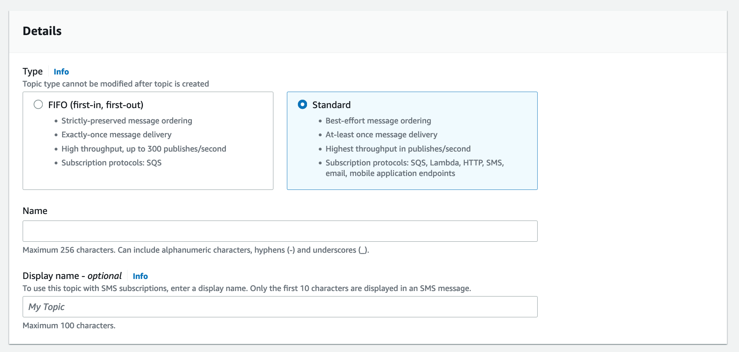The height and width of the screenshot is (352, 739).
Task: Click the Name field label
Action: pyautogui.click(x=35, y=211)
